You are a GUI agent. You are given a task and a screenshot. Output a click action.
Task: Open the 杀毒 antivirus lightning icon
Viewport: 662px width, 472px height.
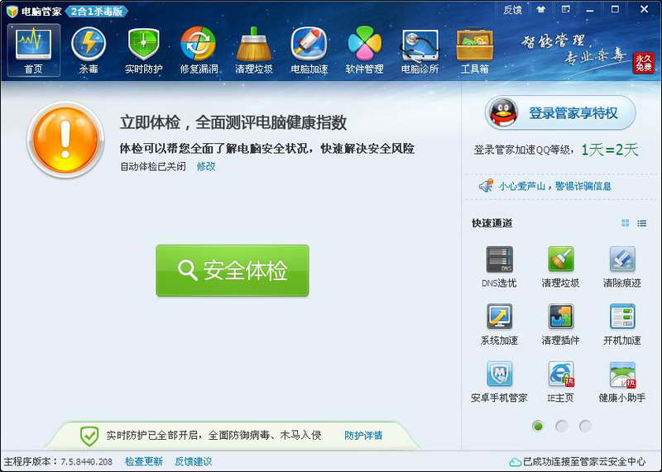89,50
